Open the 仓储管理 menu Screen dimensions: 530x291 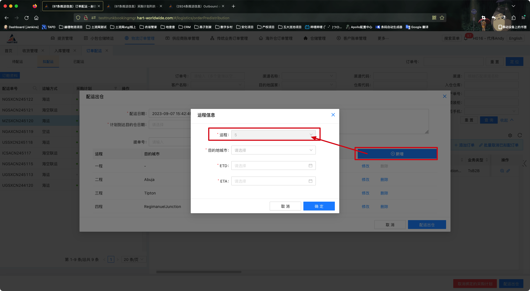tap(315, 38)
